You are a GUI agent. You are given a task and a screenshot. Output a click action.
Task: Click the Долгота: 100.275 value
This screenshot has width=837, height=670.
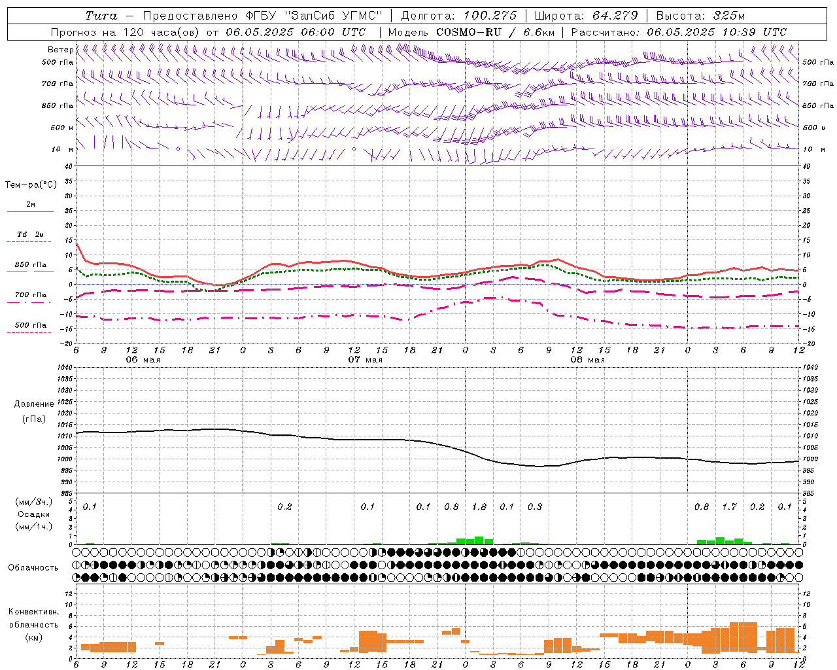tap(458, 16)
